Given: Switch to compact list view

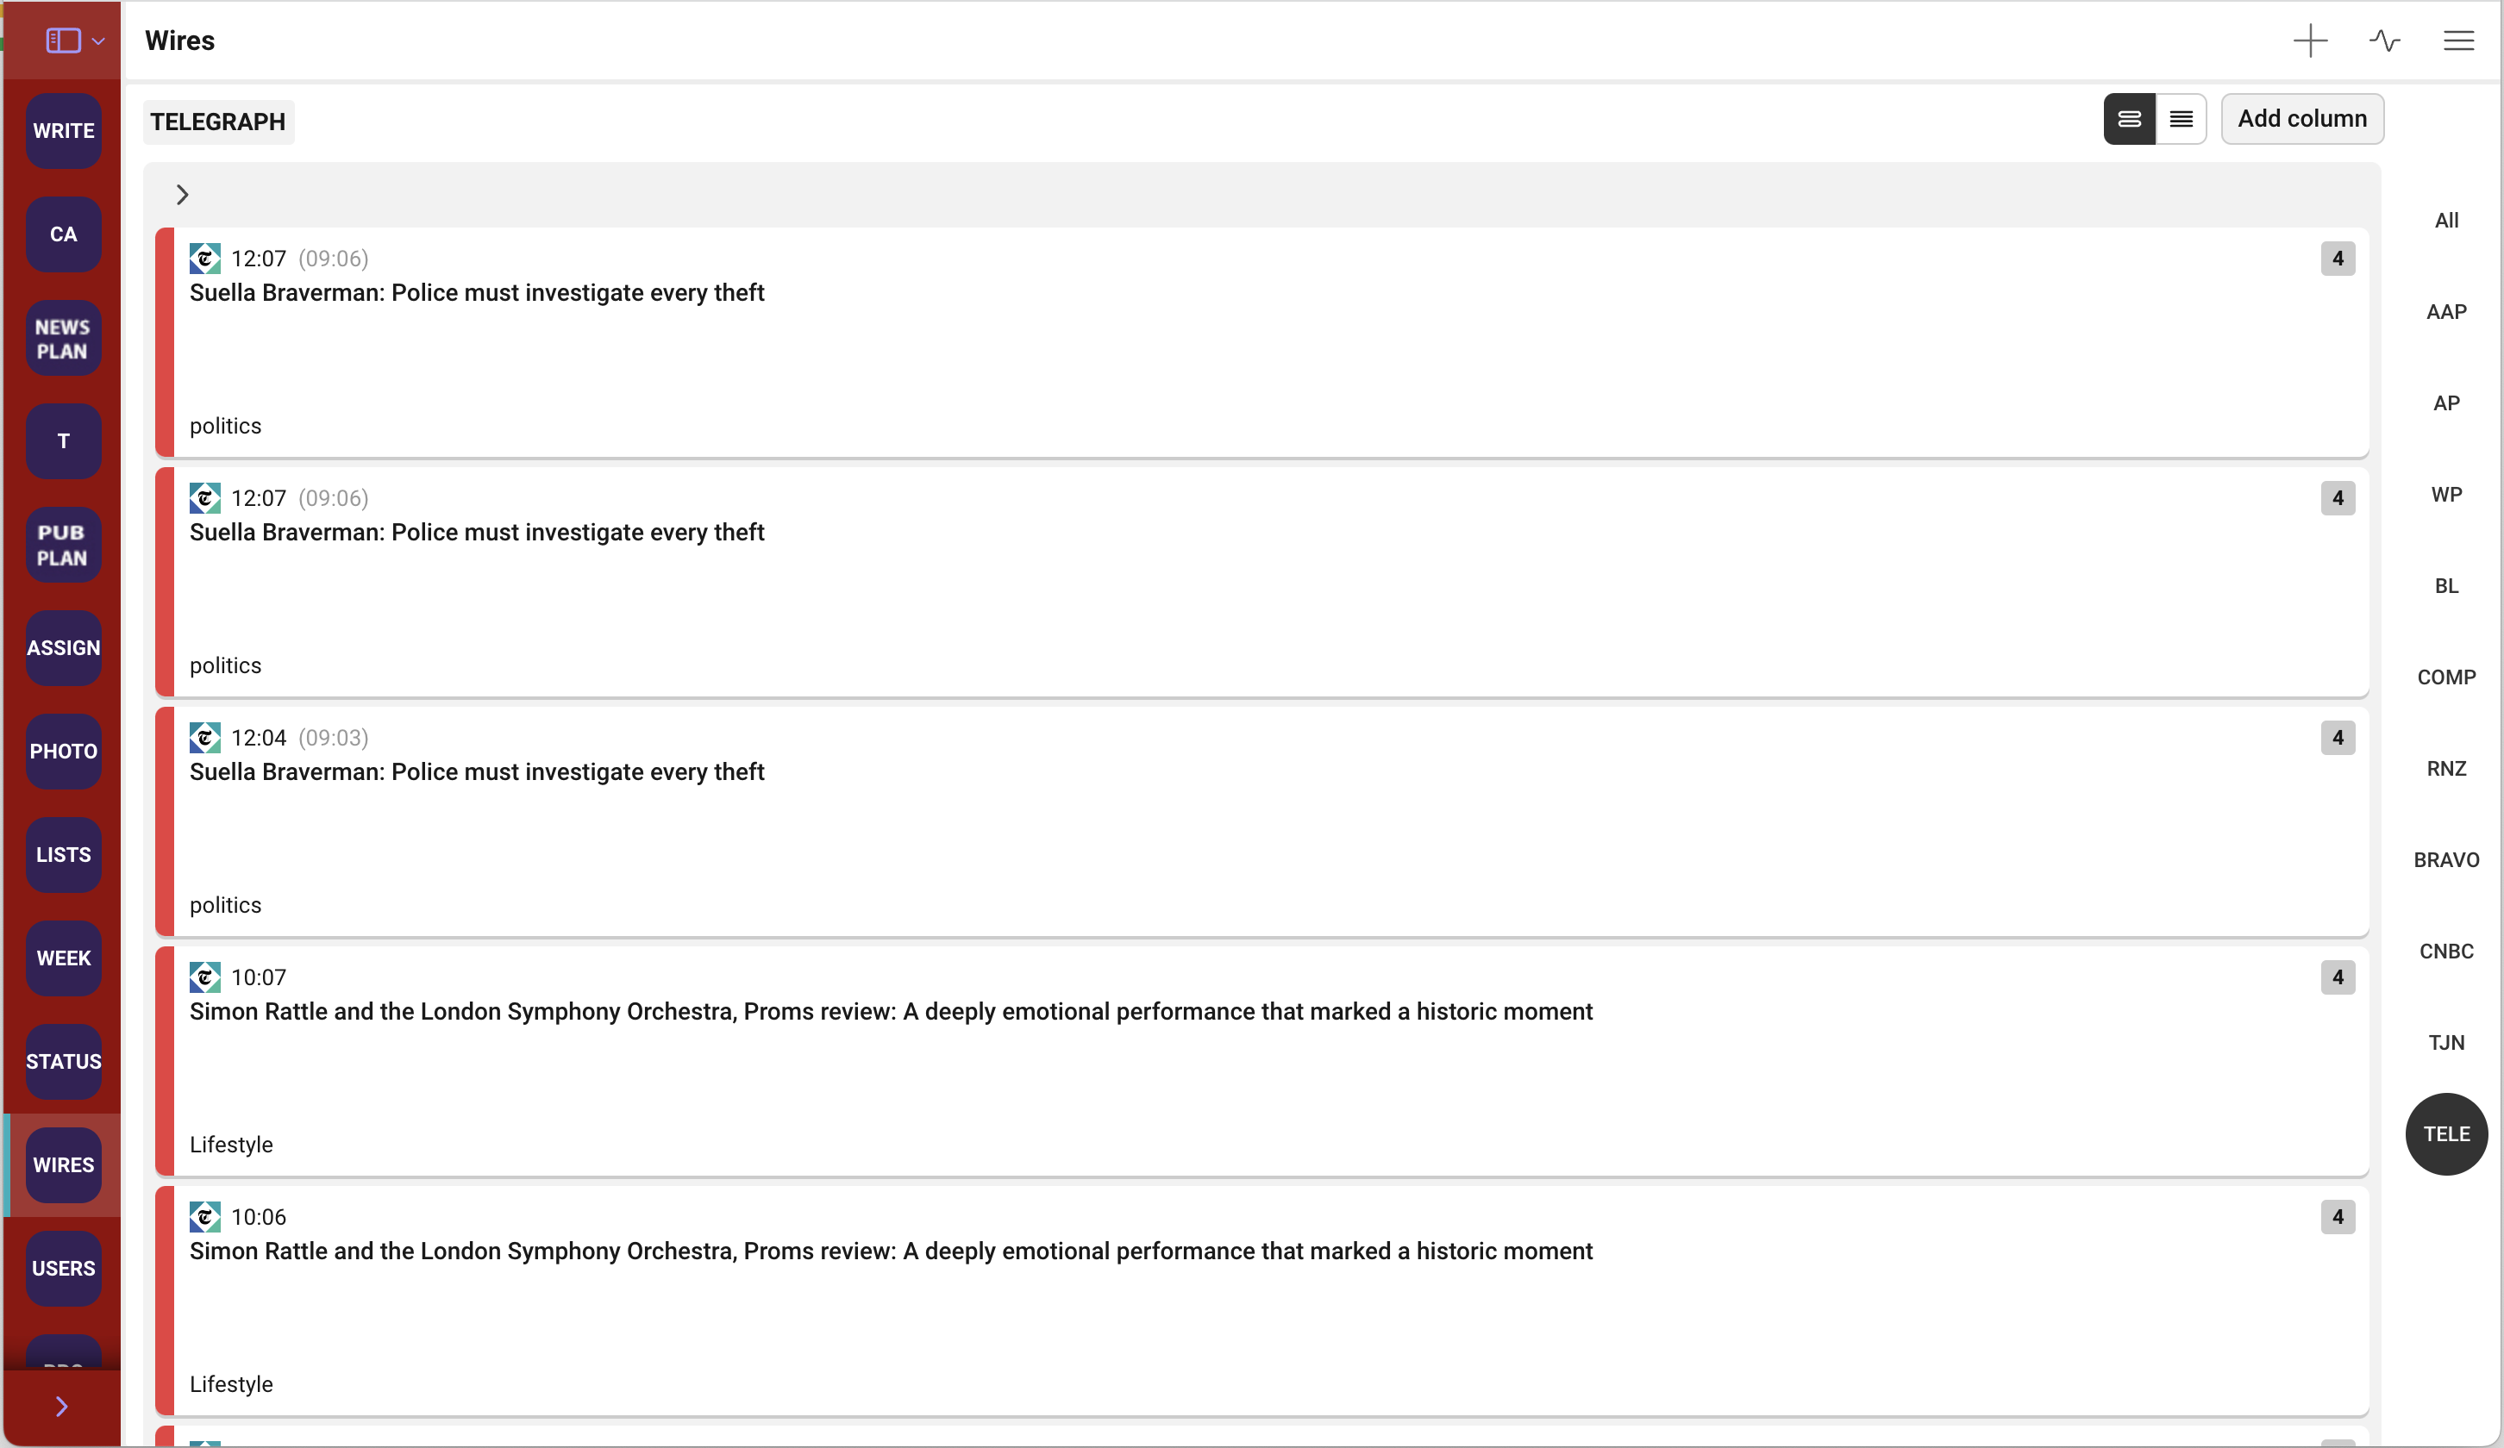Looking at the screenshot, I should click(x=2181, y=119).
